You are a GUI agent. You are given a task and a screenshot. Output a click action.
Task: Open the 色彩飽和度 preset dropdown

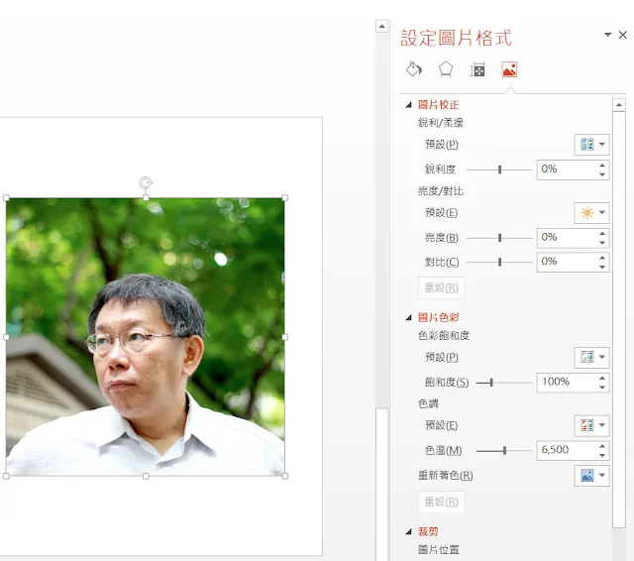591,357
